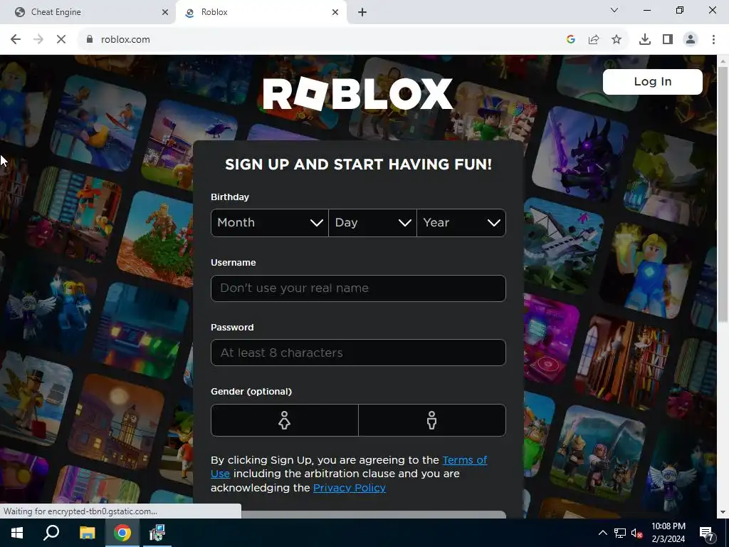729x547 pixels.
Task: Switch to the Cheat Engine tab
Action: pos(88,12)
